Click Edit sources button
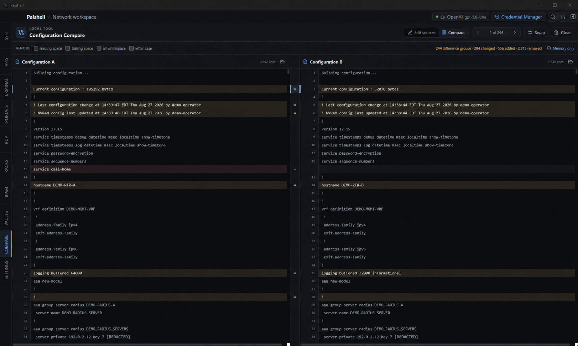 pos(421,32)
